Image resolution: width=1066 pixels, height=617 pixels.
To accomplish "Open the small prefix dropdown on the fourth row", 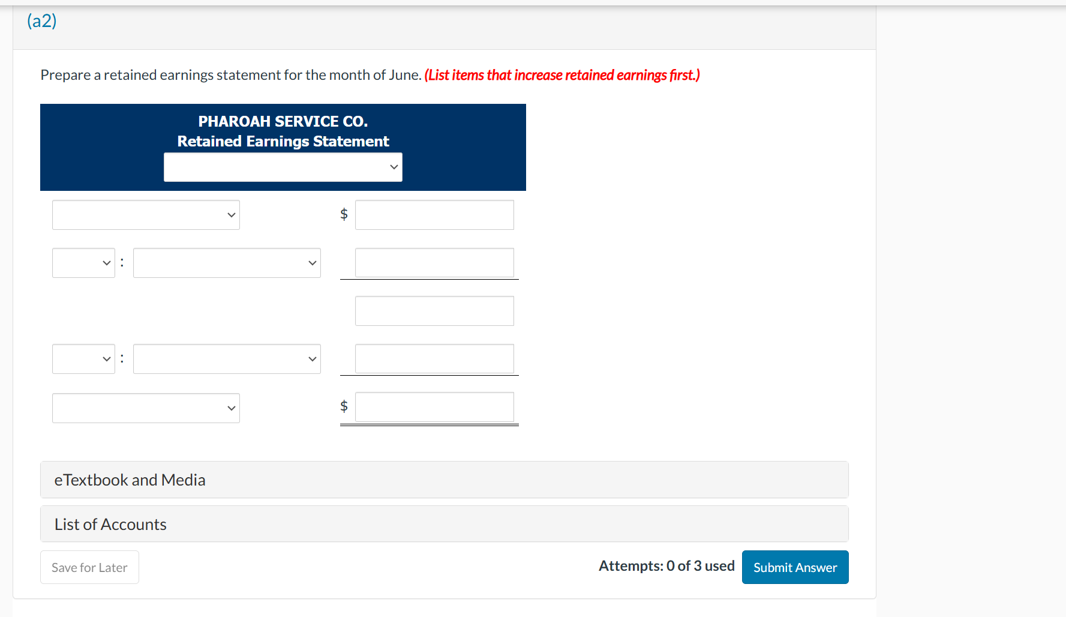I will [x=83, y=358].
